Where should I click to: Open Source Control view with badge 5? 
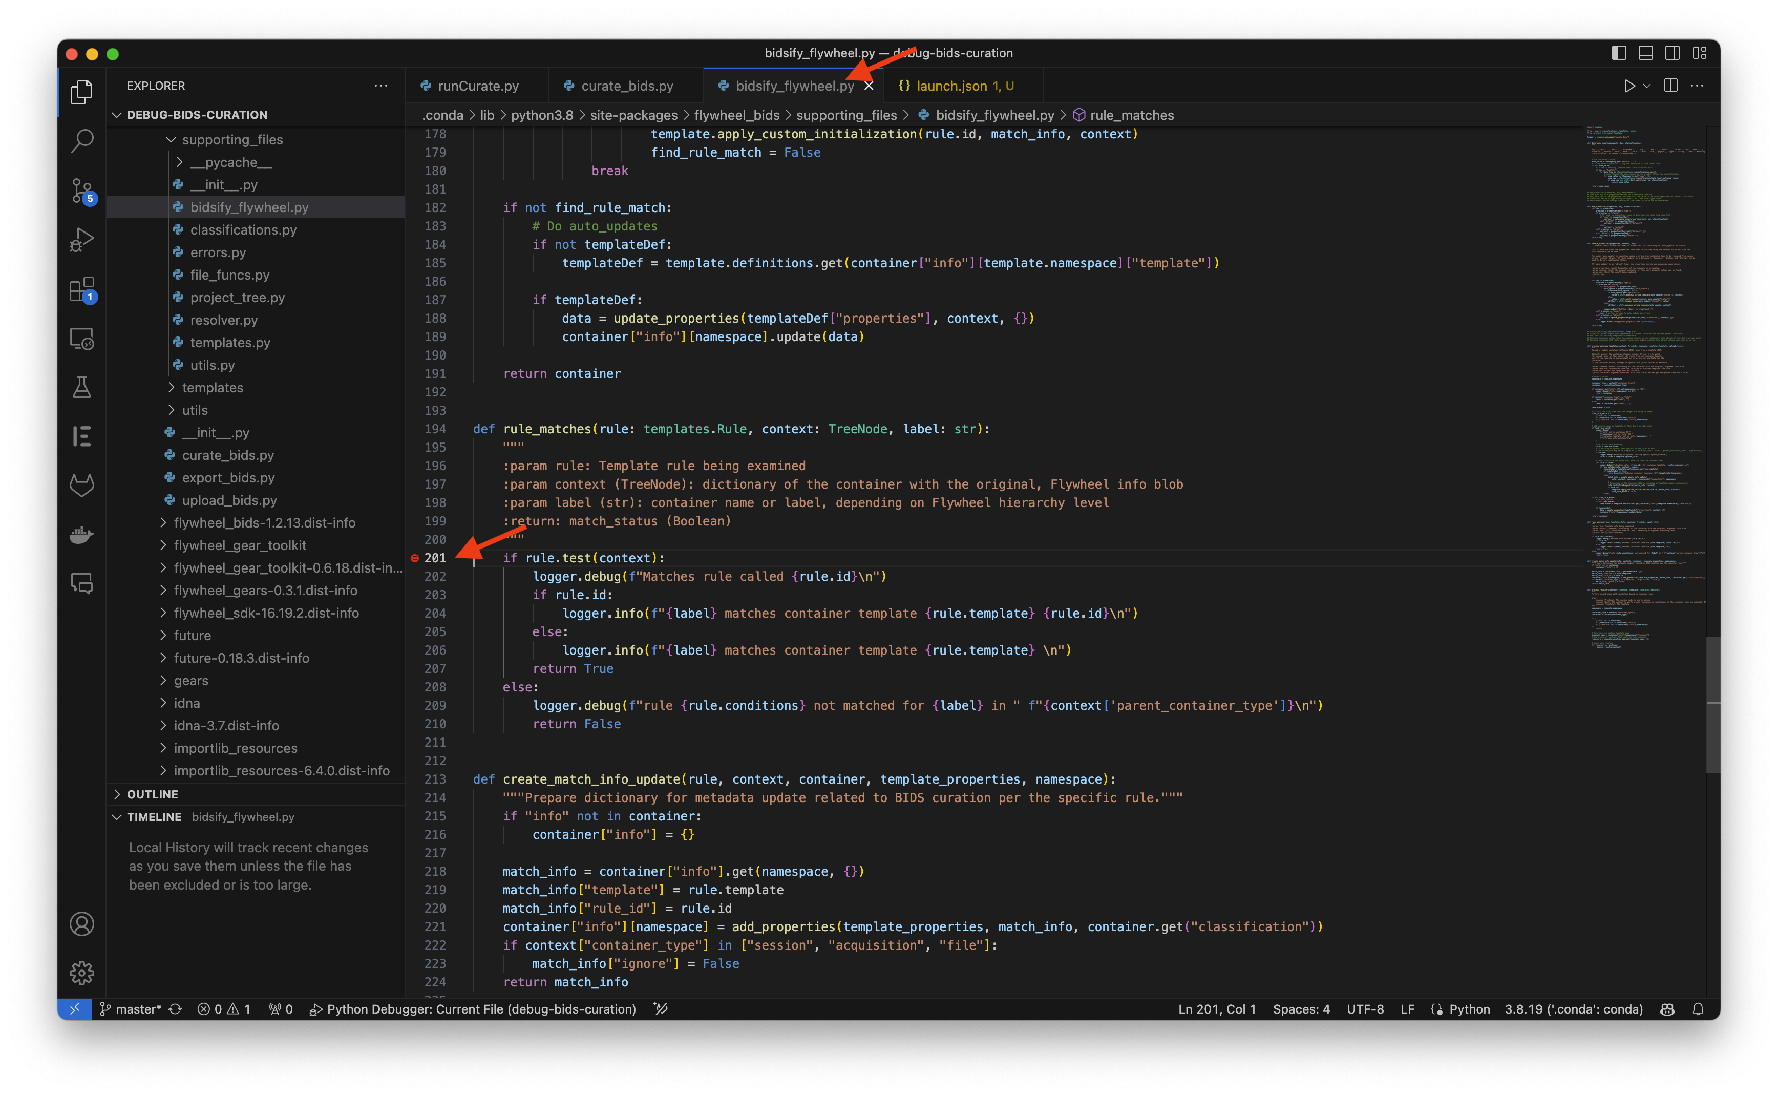pyautogui.click(x=82, y=191)
